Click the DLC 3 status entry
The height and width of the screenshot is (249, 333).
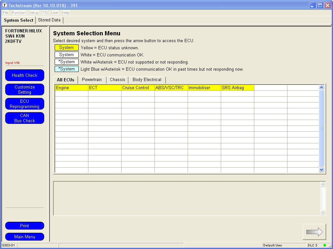pyautogui.click(x=313, y=245)
